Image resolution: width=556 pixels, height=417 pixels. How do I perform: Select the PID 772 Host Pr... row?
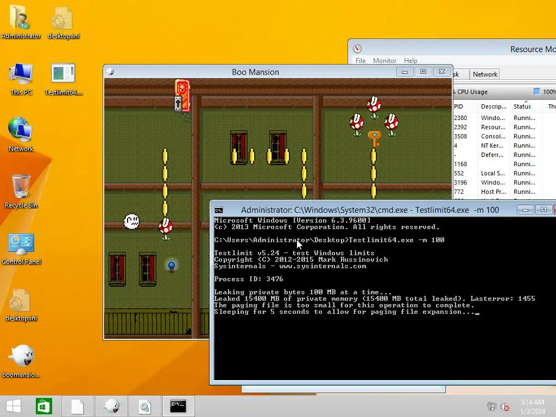[x=504, y=192]
